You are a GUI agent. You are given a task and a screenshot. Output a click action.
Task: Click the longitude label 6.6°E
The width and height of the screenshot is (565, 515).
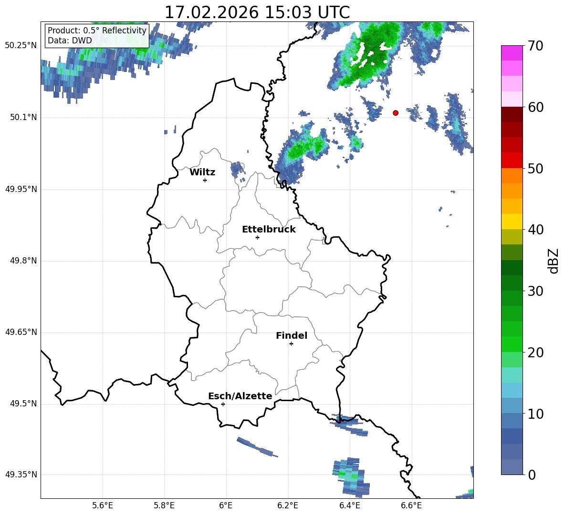pyautogui.click(x=411, y=505)
